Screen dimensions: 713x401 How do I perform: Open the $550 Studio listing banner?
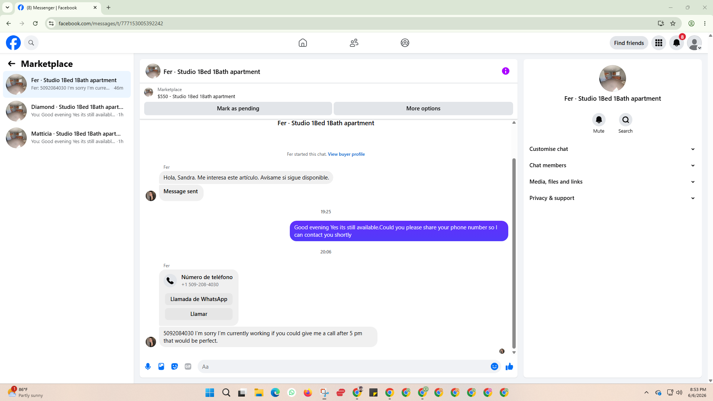coord(328,93)
